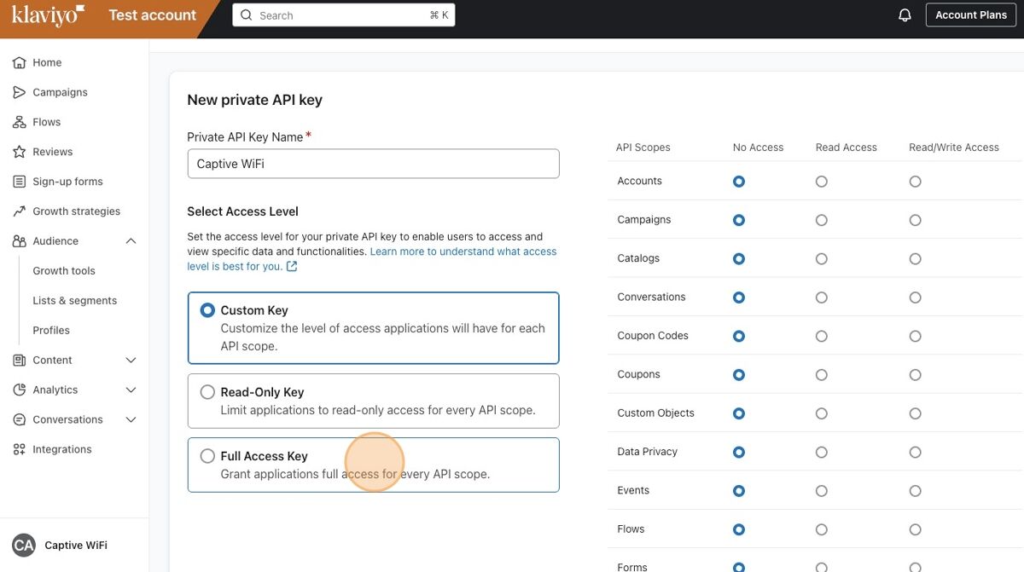The height and width of the screenshot is (572, 1024).
Task: Click the Flows sidebar icon
Action: [x=20, y=122]
